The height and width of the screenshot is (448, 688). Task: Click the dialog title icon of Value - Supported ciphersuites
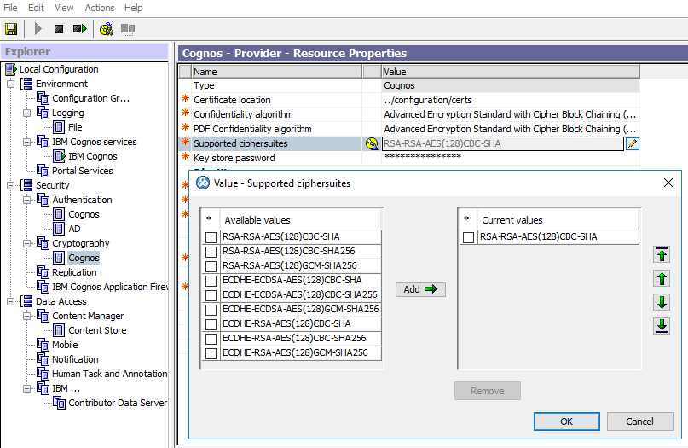(203, 183)
